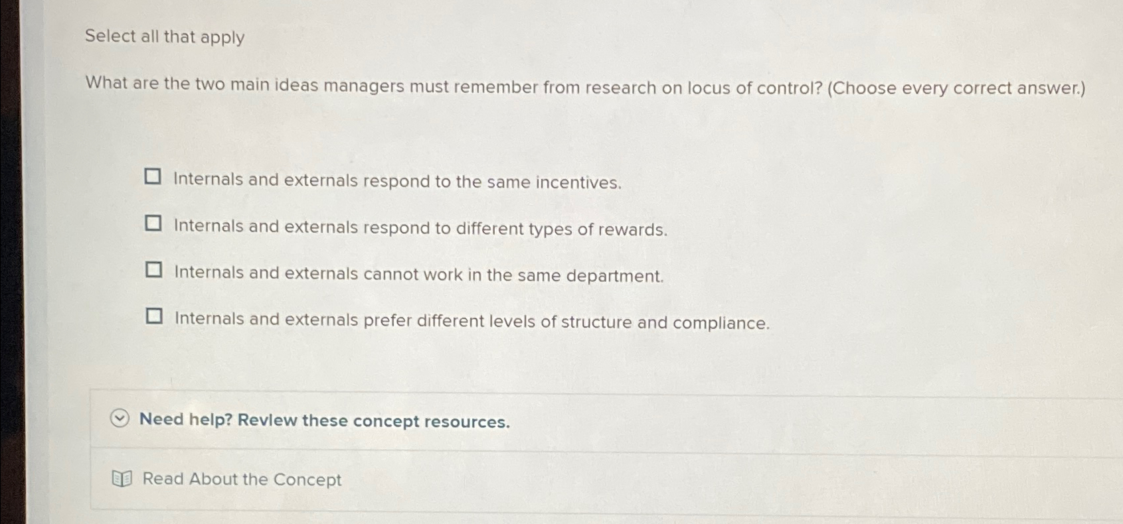
Task: Open 'Read About the Concept'
Action: tap(241, 479)
